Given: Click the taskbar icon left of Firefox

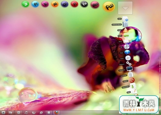Looking at the screenshot, I should (x=49, y=113).
